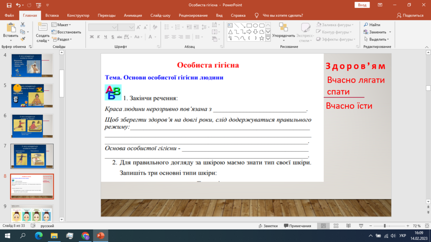
Task: Decrease list indent level
Action: [x=189, y=27]
